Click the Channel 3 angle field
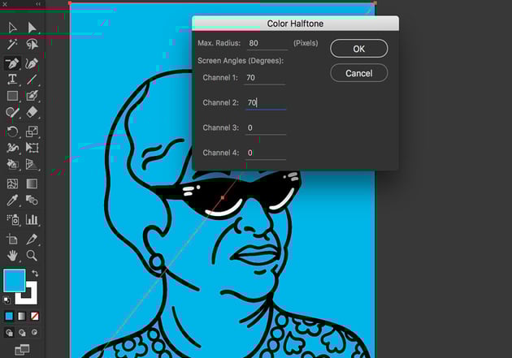This screenshot has width=512, height=358. click(266, 127)
